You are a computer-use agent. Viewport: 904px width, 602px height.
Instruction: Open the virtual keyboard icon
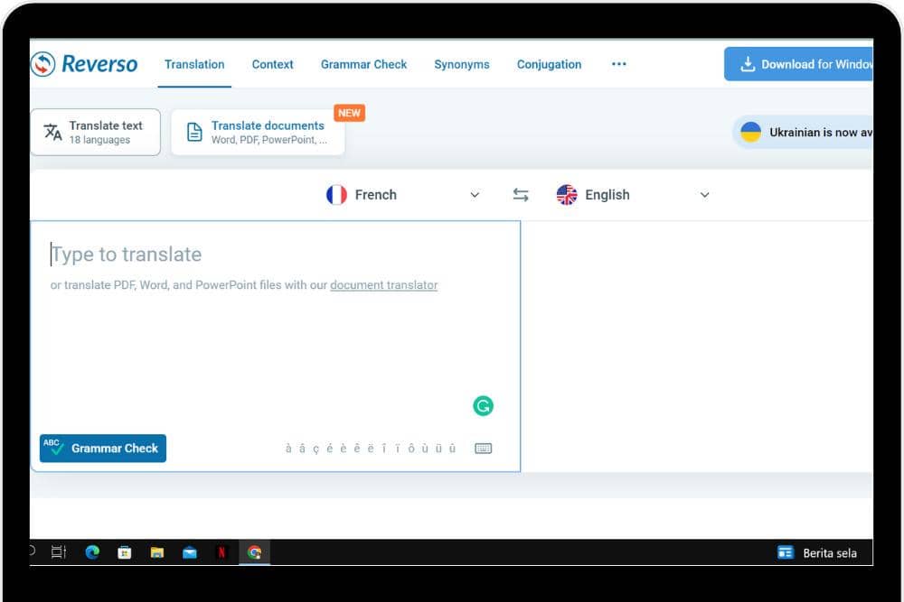484,449
